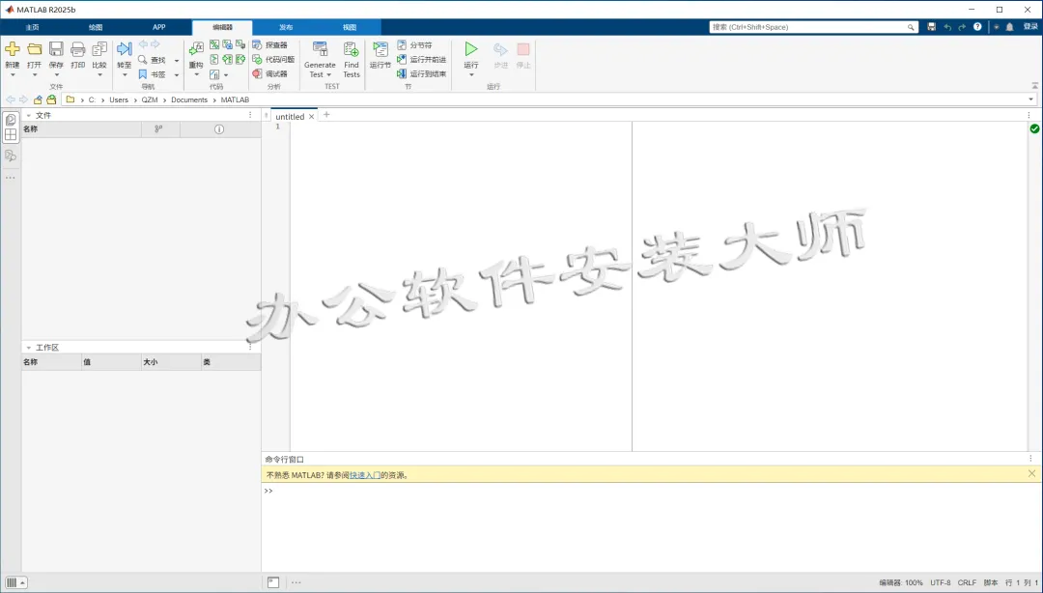Click 运行节 (Run Section) icon
Viewport: 1043px width, 593px height.
[381, 48]
